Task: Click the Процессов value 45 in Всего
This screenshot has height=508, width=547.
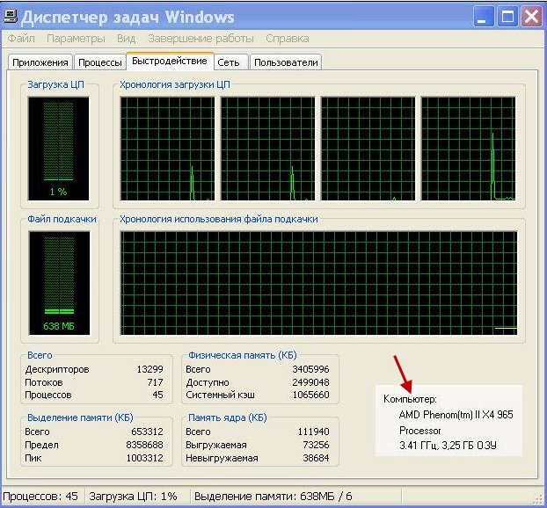Action: coord(157,395)
